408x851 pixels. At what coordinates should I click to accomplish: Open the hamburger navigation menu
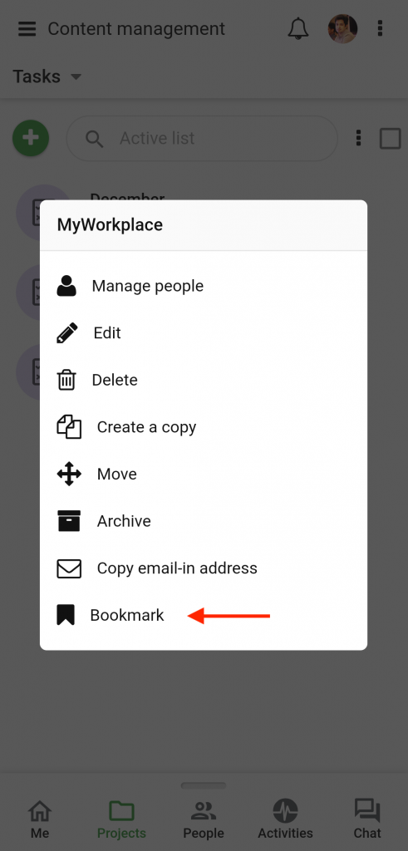point(27,29)
